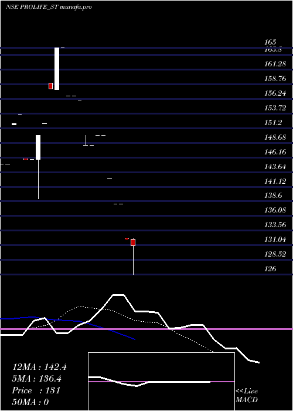The height and width of the screenshot is (411, 293).
Task: Click the <<Live MACD label
Action: click(x=247, y=396)
